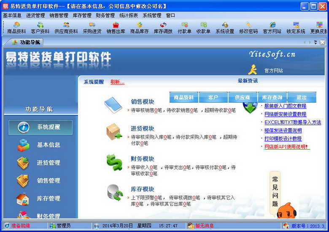The image size is (329, 232).
Task: Select 系统提醒 in sidebar navigation
Action: point(40,127)
